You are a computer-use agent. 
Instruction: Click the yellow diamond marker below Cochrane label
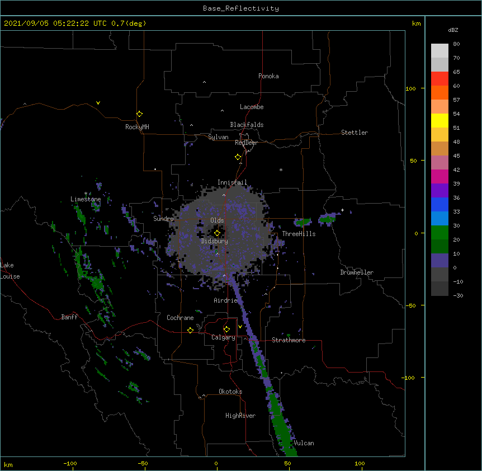(190, 330)
